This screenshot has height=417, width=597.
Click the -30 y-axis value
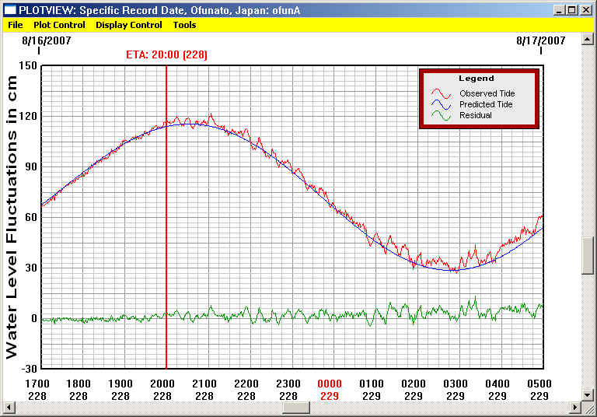[29, 369]
